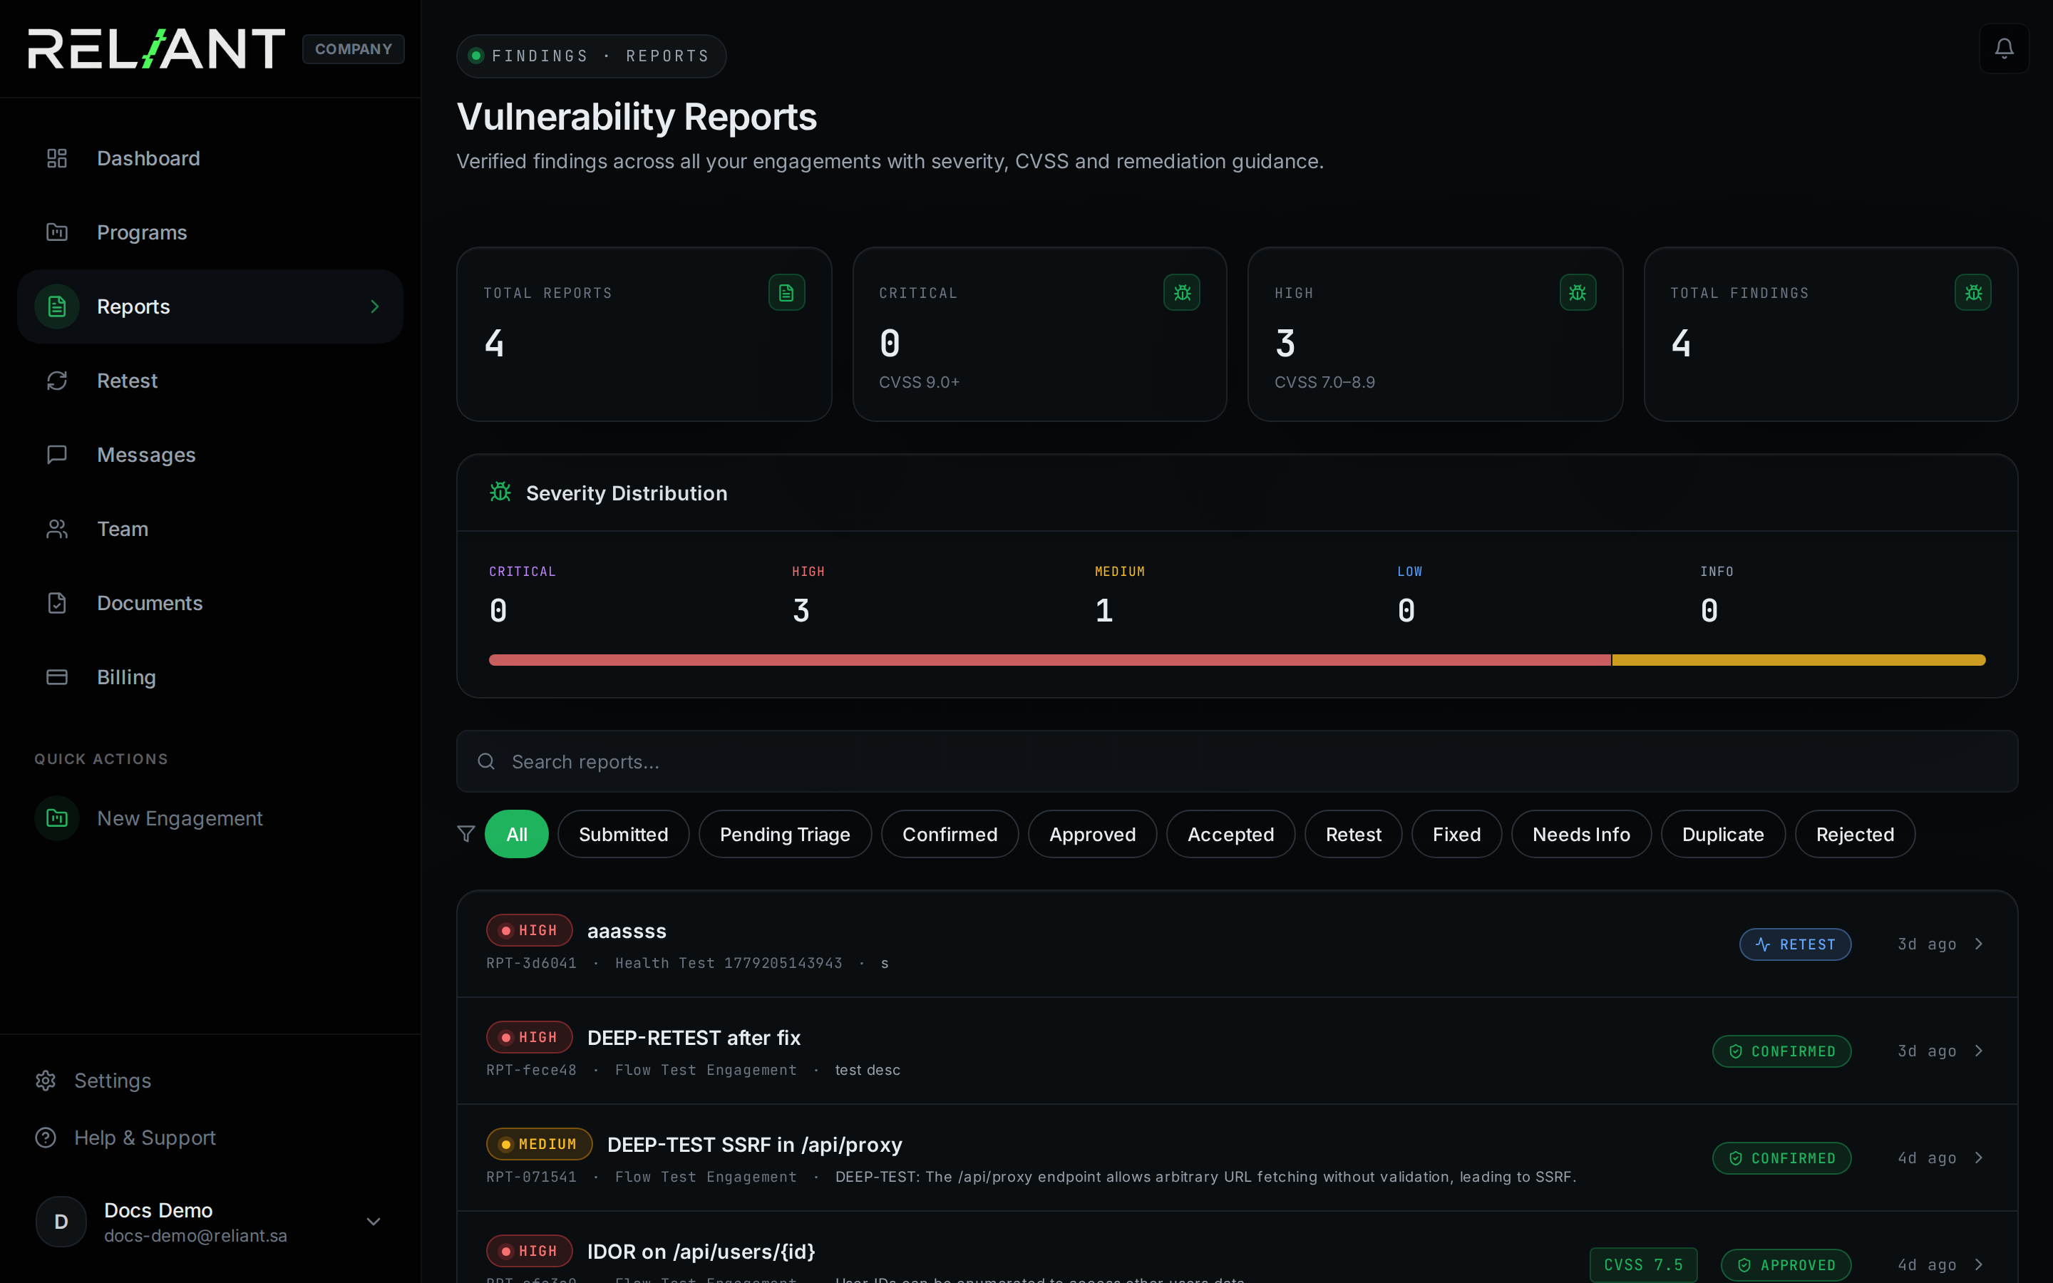Open DEEP-TEST SSRF row chevron
This screenshot has width=2053, height=1283.
click(1979, 1158)
